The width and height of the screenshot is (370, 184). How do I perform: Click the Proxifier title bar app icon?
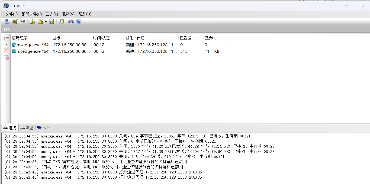pos(6,5)
